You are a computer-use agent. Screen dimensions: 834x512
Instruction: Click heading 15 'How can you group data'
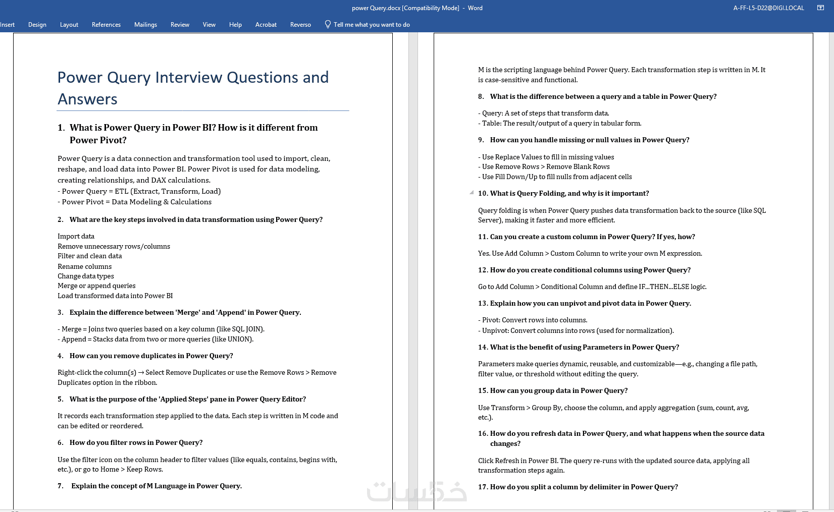[553, 390]
